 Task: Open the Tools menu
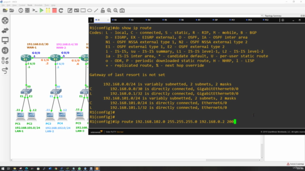(x=47, y=5)
